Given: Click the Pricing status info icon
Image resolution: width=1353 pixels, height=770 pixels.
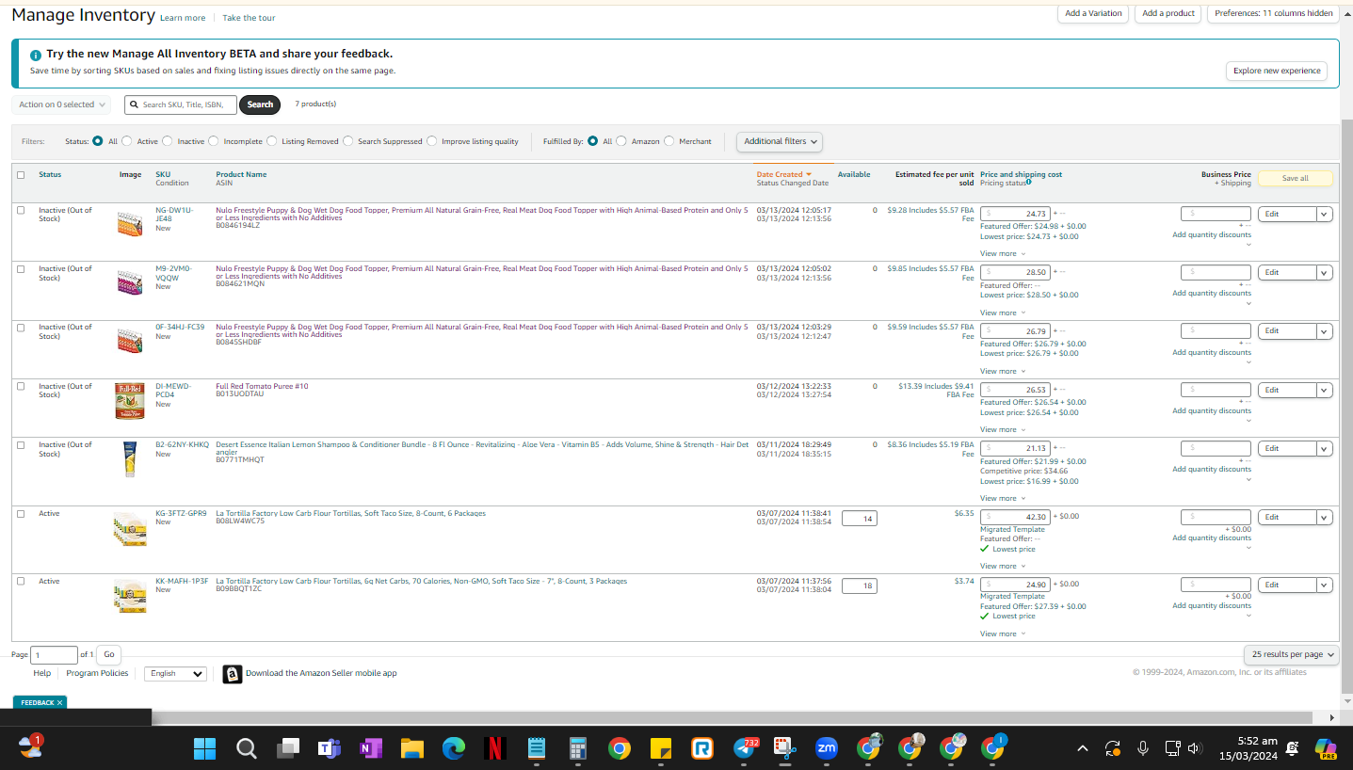Looking at the screenshot, I should 1029,183.
